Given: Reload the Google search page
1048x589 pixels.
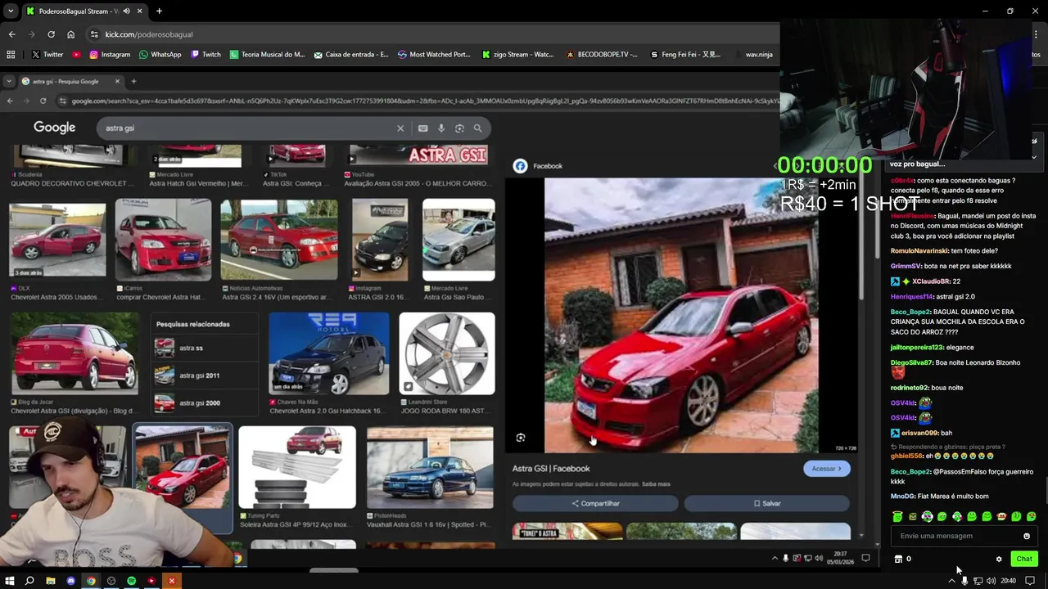Looking at the screenshot, I should [x=43, y=101].
